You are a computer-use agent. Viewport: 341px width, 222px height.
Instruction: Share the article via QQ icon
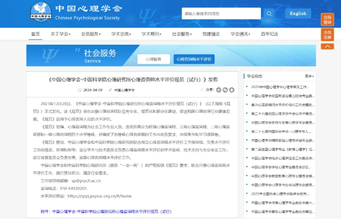click(x=232, y=90)
